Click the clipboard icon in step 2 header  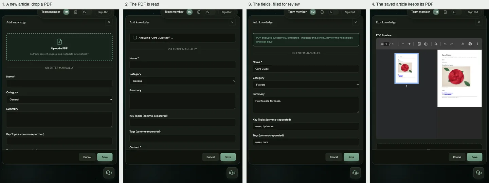click(199, 12)
